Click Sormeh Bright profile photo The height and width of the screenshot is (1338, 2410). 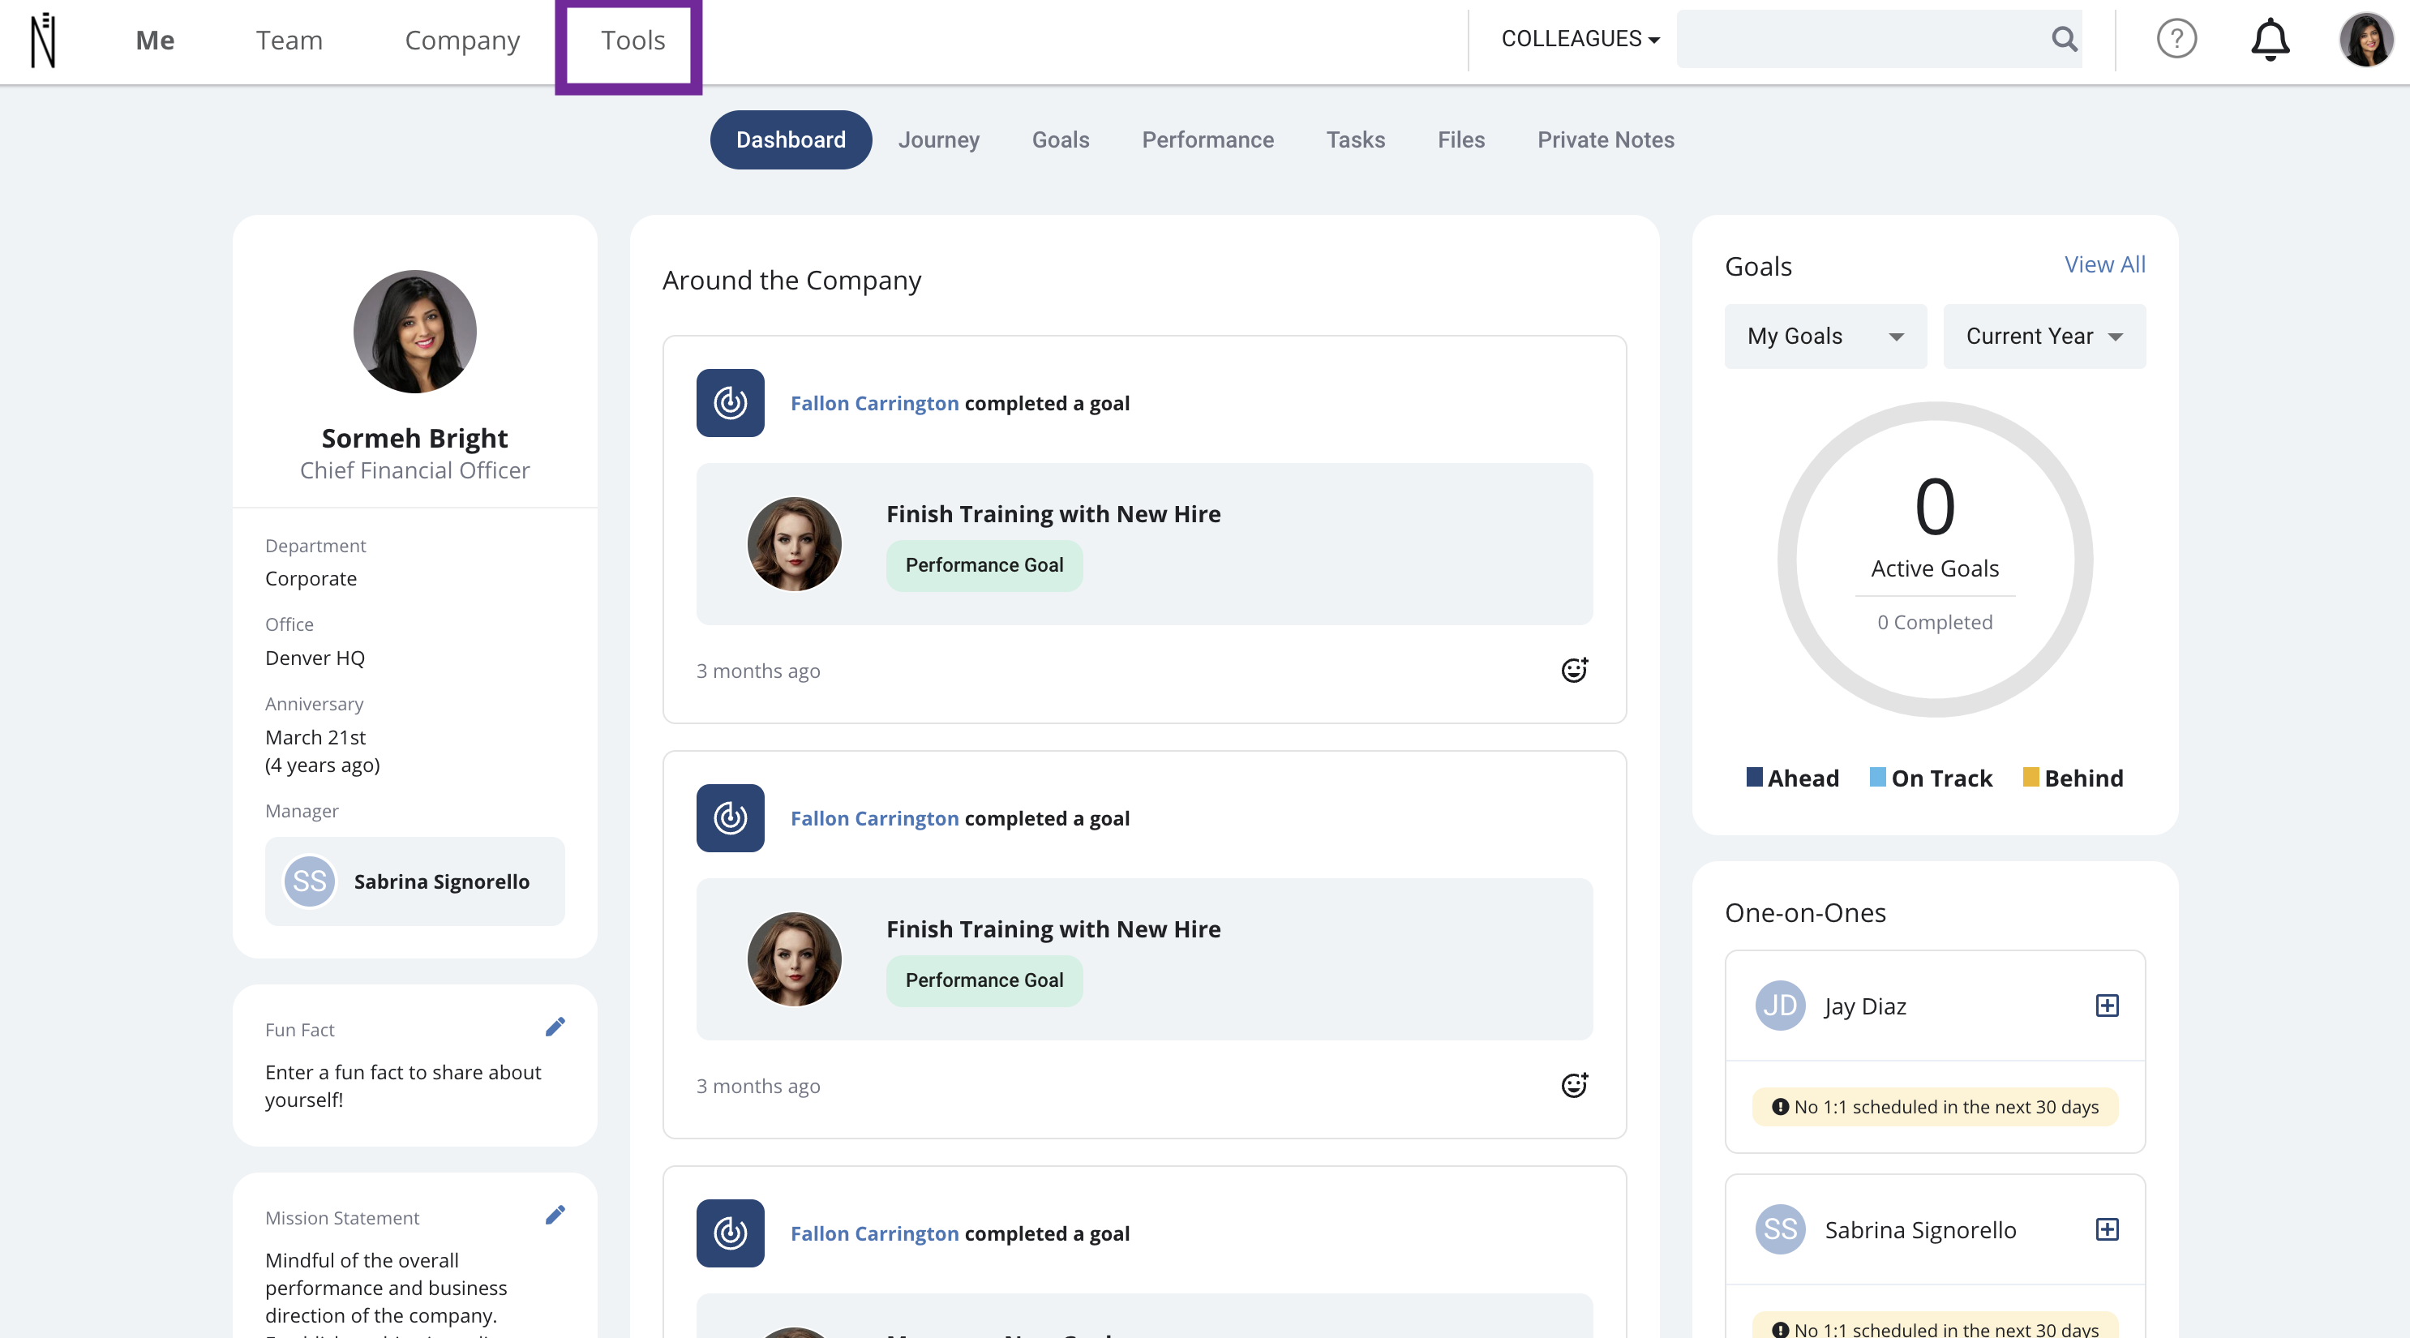414,331
